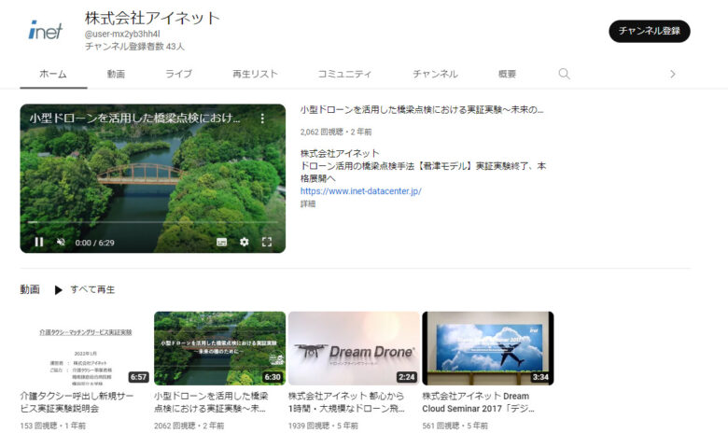Click the time display 0:00 / 6:29
This screenshot has height=433, width=728.
(94, 243)
